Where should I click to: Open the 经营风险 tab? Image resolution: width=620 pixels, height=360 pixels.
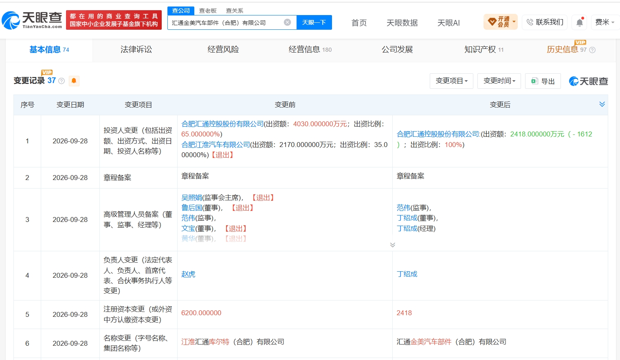[223, 50]
